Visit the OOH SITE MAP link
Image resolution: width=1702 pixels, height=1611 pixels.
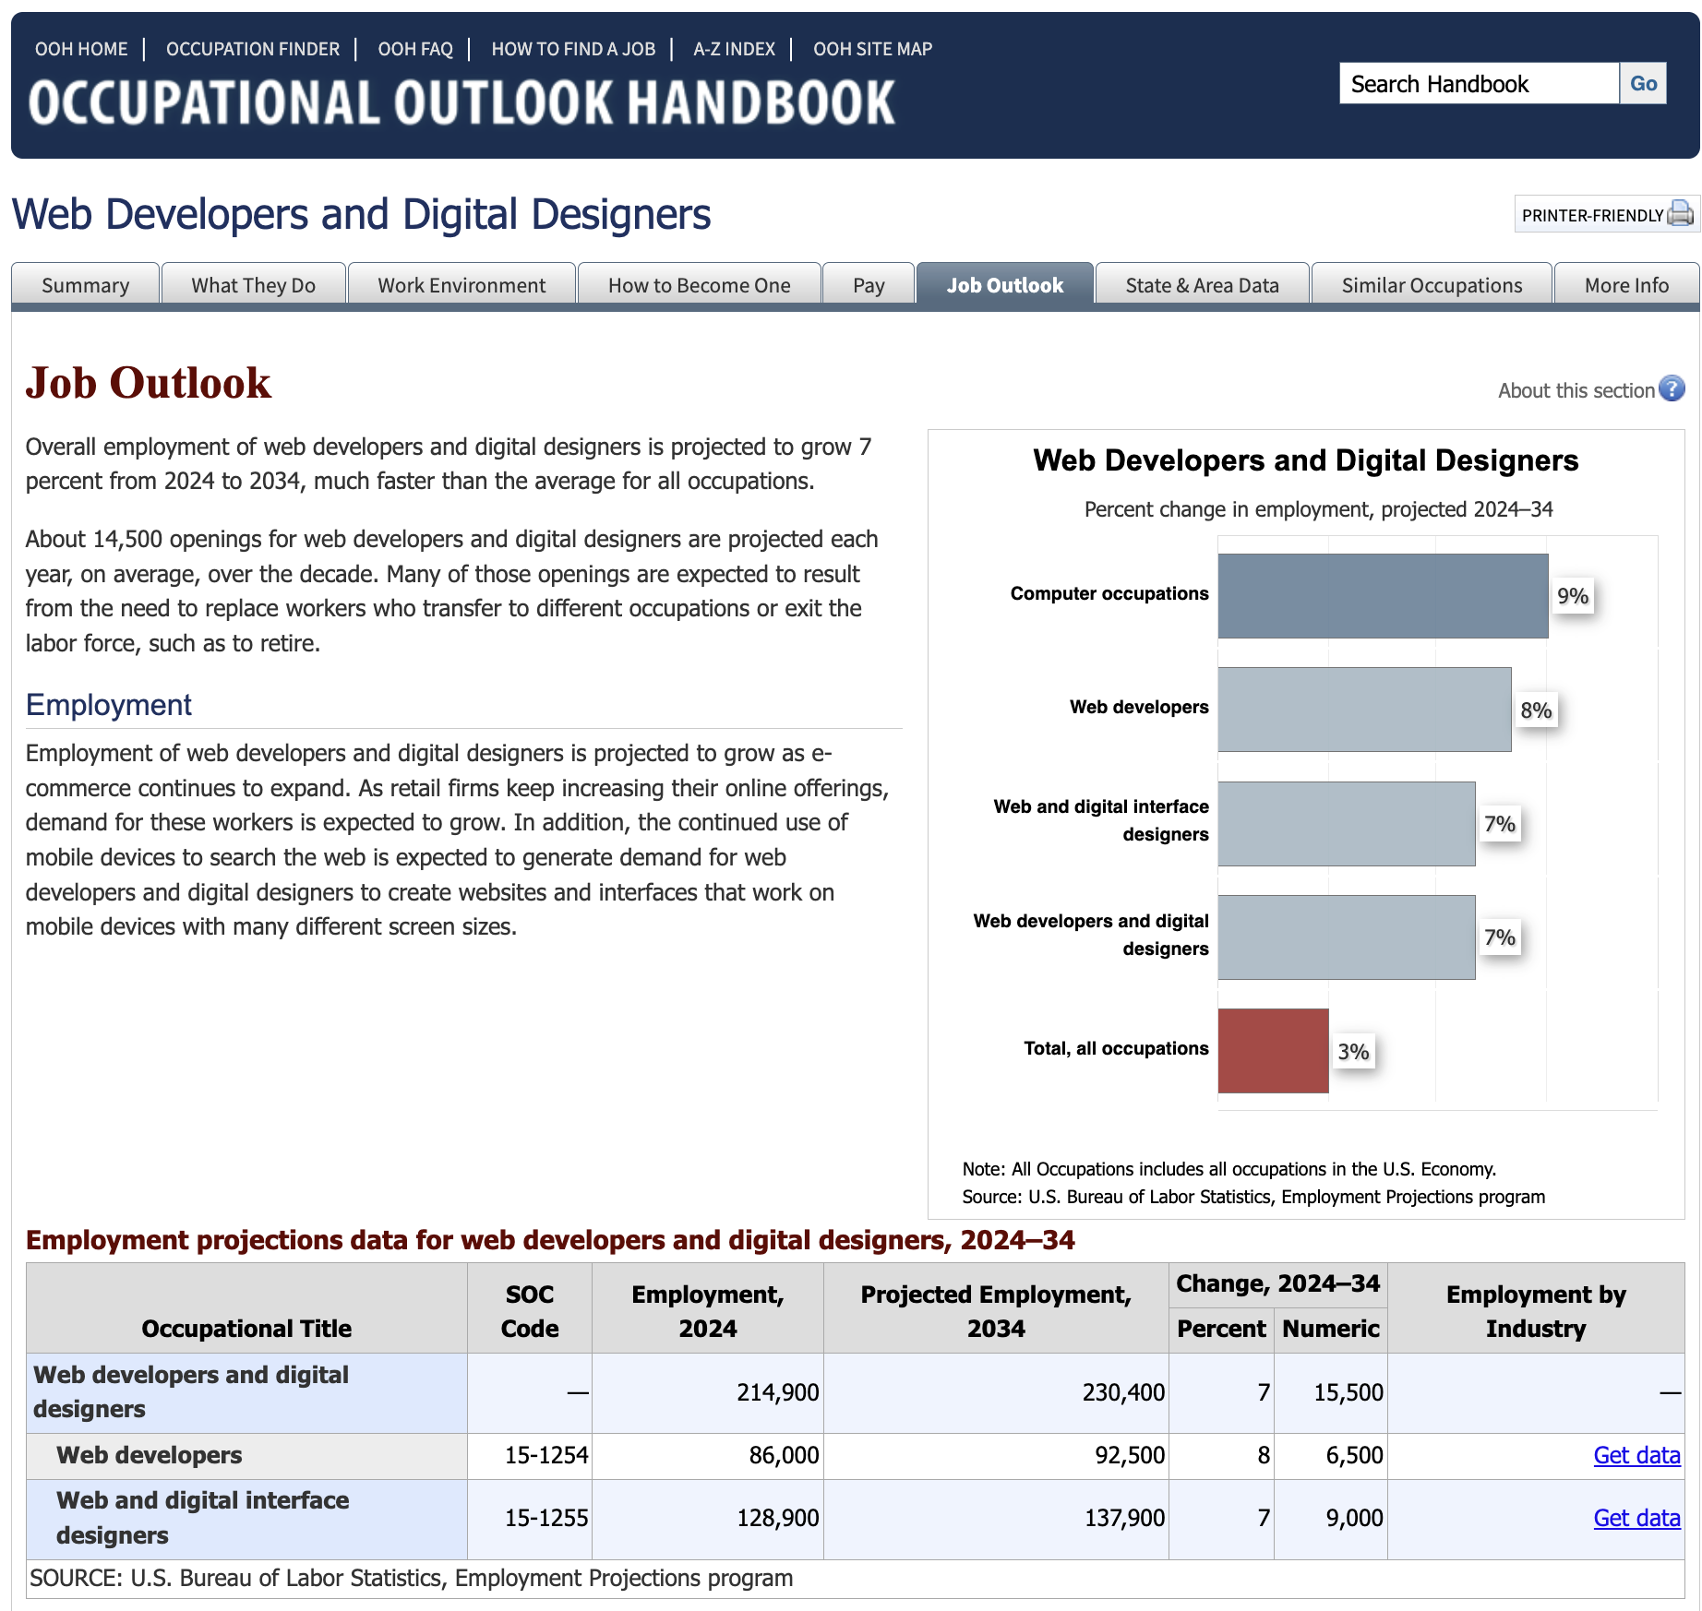click(x=872, y=49)
